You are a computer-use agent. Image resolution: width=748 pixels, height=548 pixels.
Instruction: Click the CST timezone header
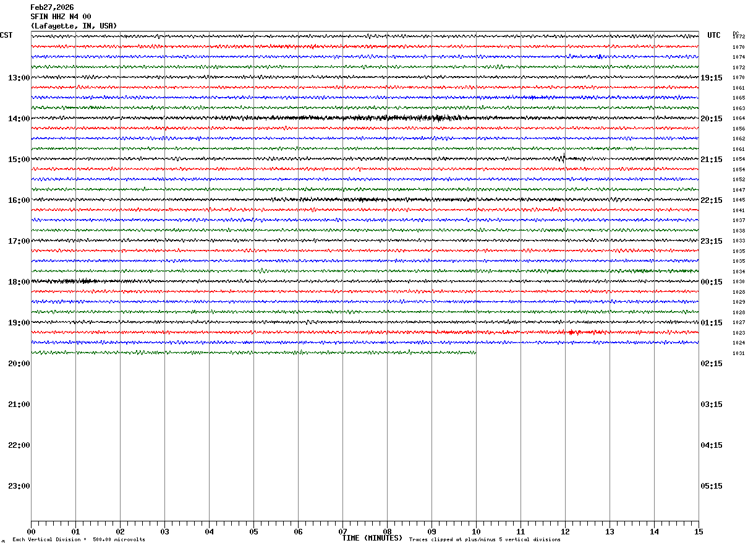pos(6,35)
